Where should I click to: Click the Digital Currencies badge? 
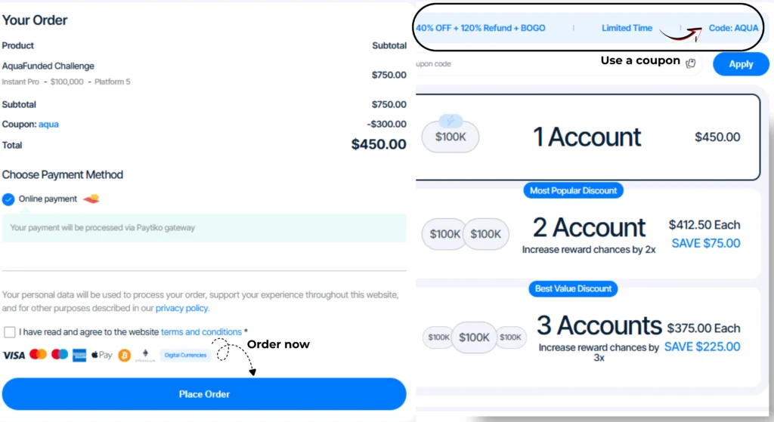(x=185, y=355)
